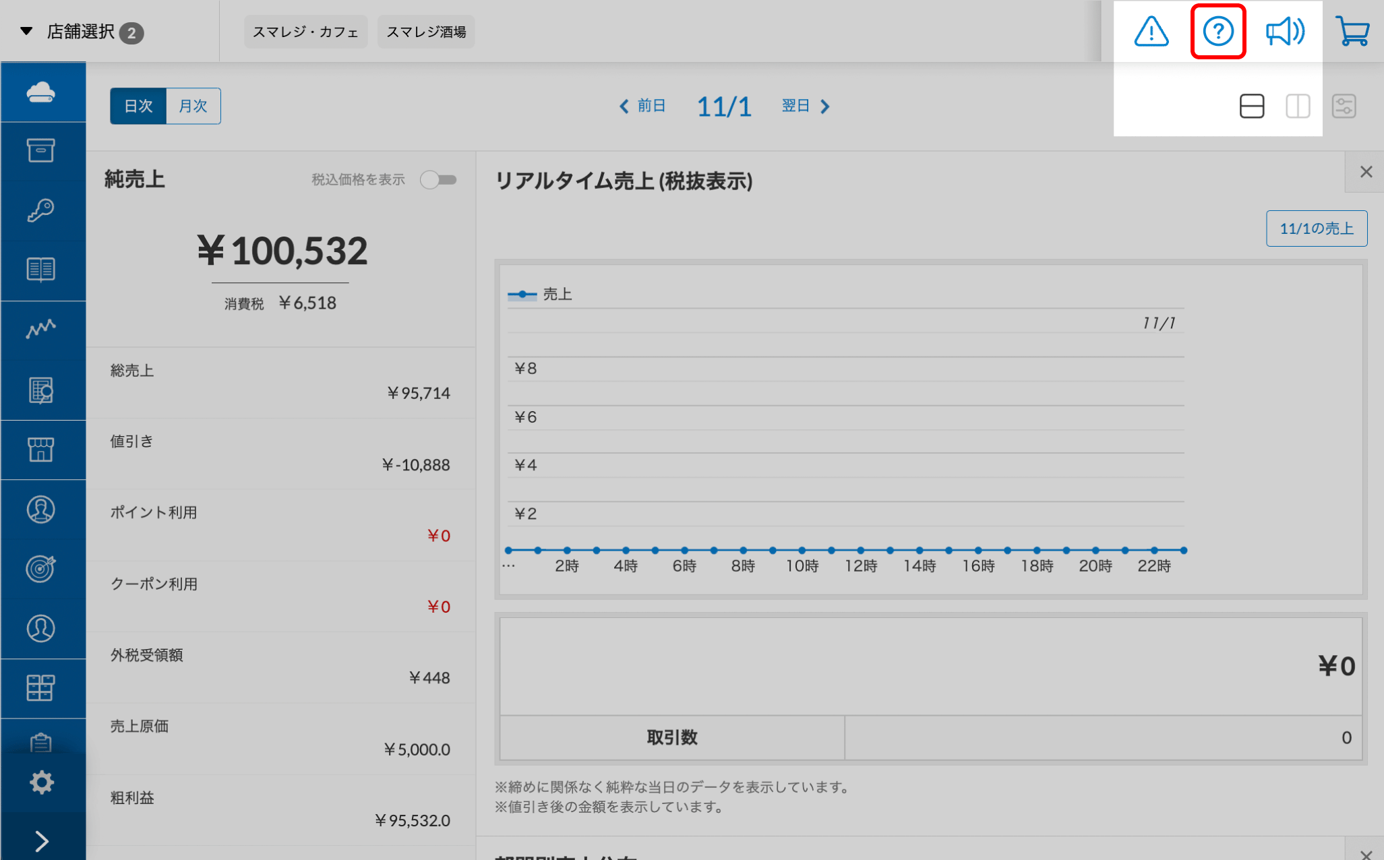This screenshot has width=1384, height=860.
Task: Click the 消費税 ¥6,518 text
Action: (x=280, y=303)
